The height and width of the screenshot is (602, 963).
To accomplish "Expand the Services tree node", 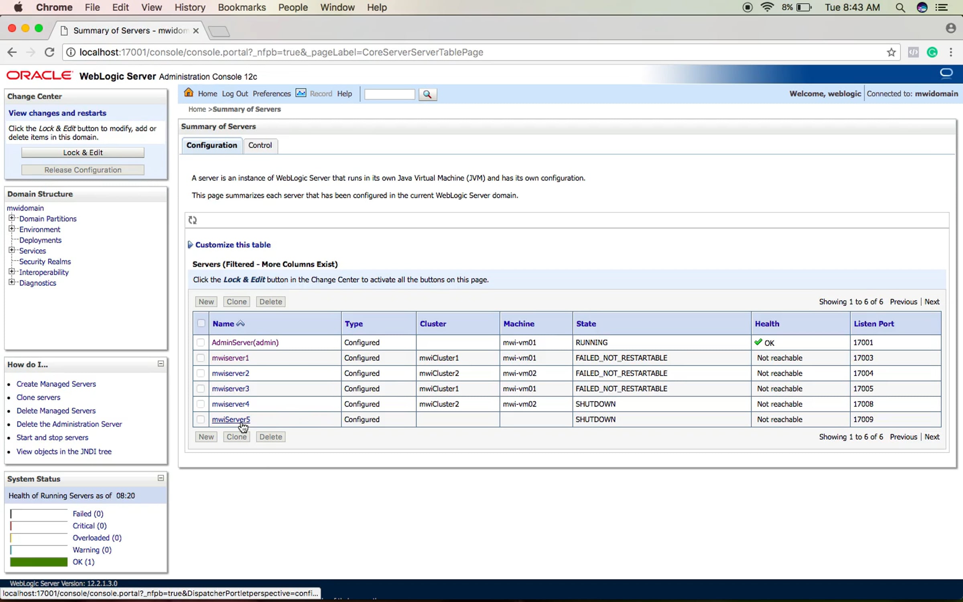I will pyautogui.click(x=12, y=250).
